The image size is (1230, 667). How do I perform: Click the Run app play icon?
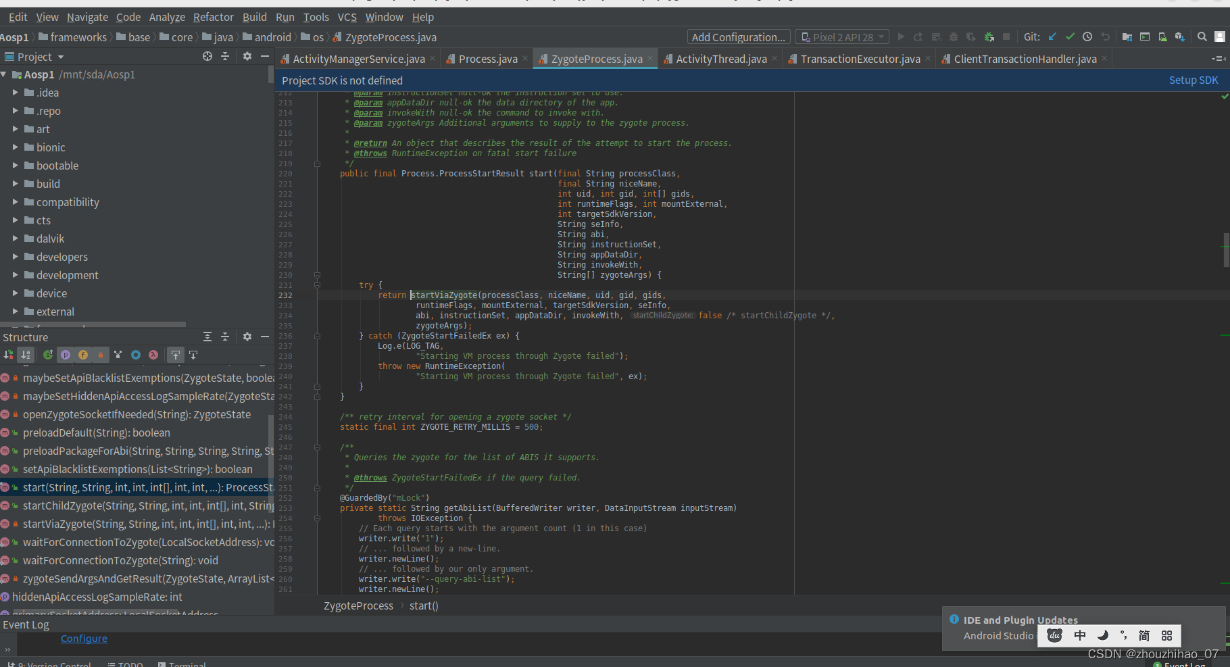901,37
